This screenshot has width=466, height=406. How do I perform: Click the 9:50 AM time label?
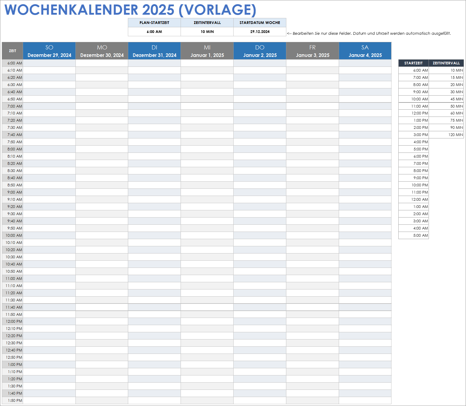[x=13, y=228]
